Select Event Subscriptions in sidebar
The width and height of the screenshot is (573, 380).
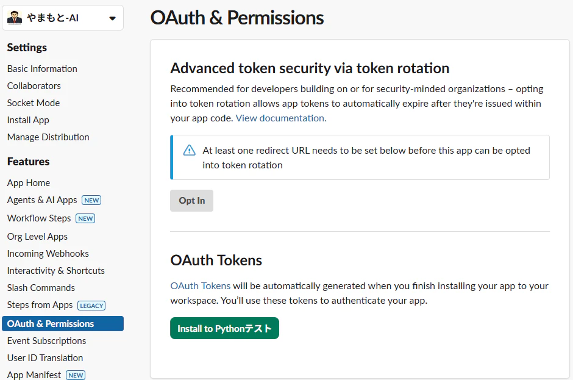click(x=46, y=341)
